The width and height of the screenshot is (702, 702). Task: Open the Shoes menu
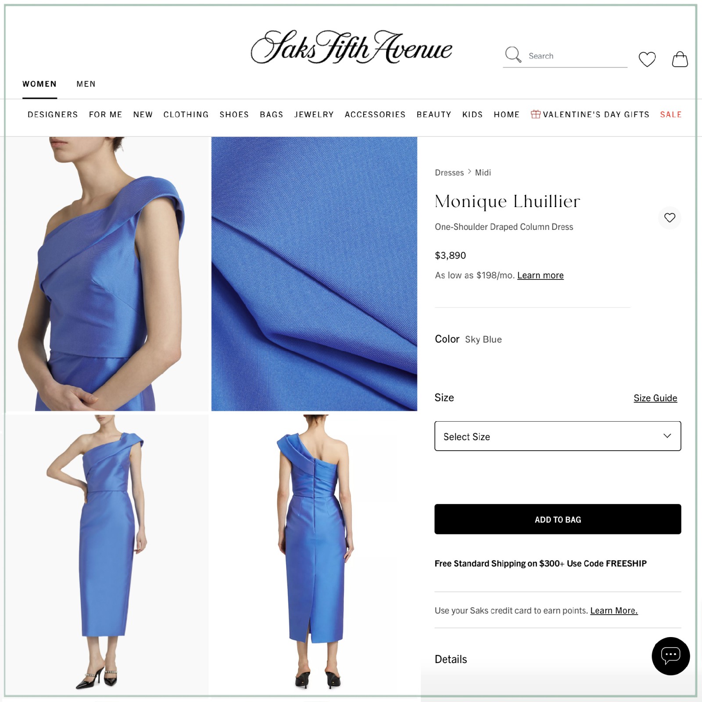[234, 115]
